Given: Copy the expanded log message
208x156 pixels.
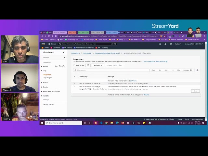Looking at the screenshot, I should 195,91.
